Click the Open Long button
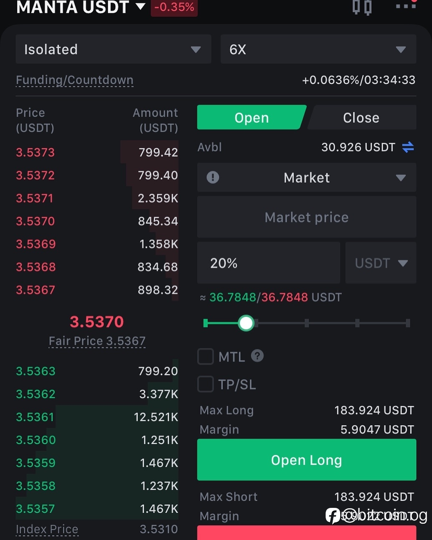The width and height of the screenshot is (432, 540). pos(306,459)
